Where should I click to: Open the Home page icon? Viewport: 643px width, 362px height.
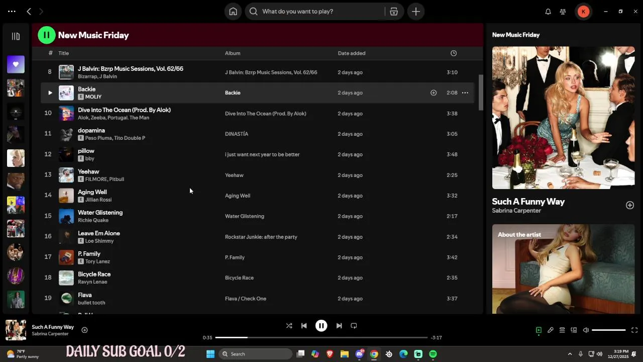233,12
